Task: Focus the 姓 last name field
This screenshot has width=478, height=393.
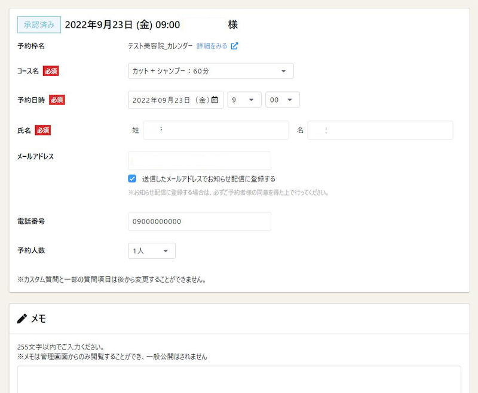Action: [x=215, y=130]
